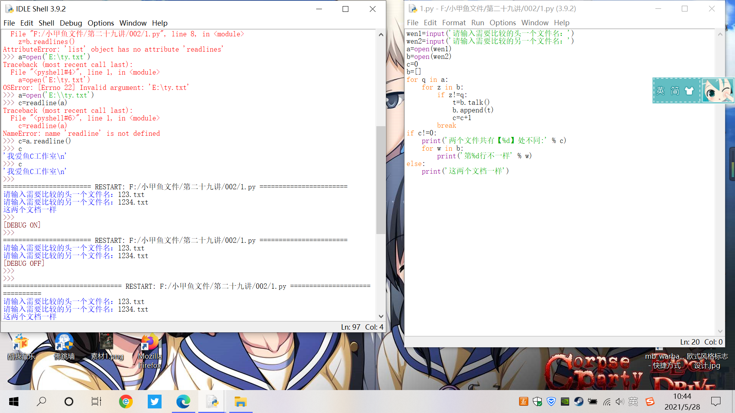Viewport: 735px width, 413px height.
Task: Open Twitter app on taskbar
Action: tap(155, 402)
